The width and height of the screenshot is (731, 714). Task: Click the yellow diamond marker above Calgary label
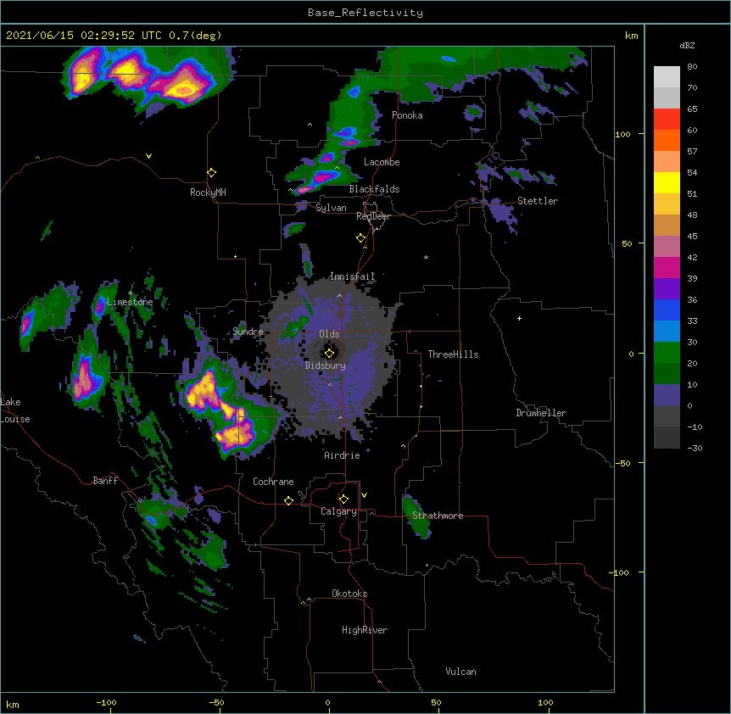343,499
